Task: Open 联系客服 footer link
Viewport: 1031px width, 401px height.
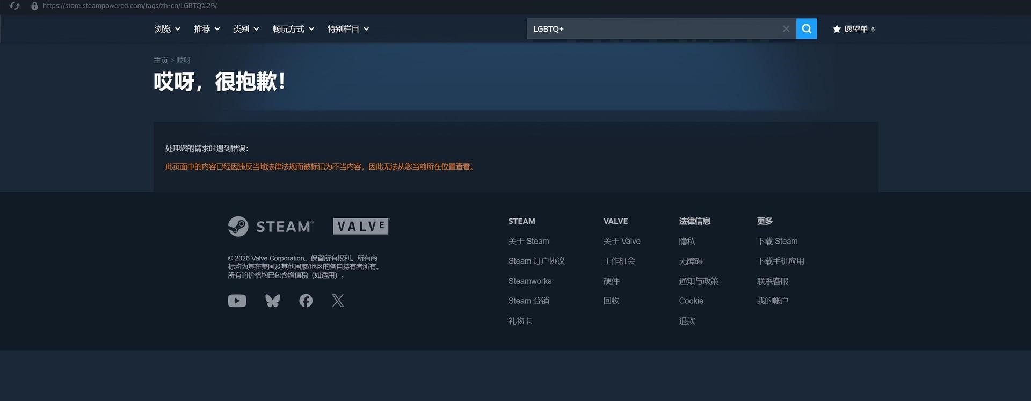Action: (773, 281)
